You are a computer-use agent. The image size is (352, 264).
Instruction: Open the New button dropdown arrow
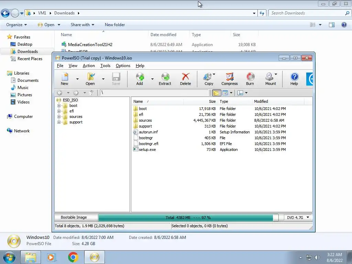[77, 79]
